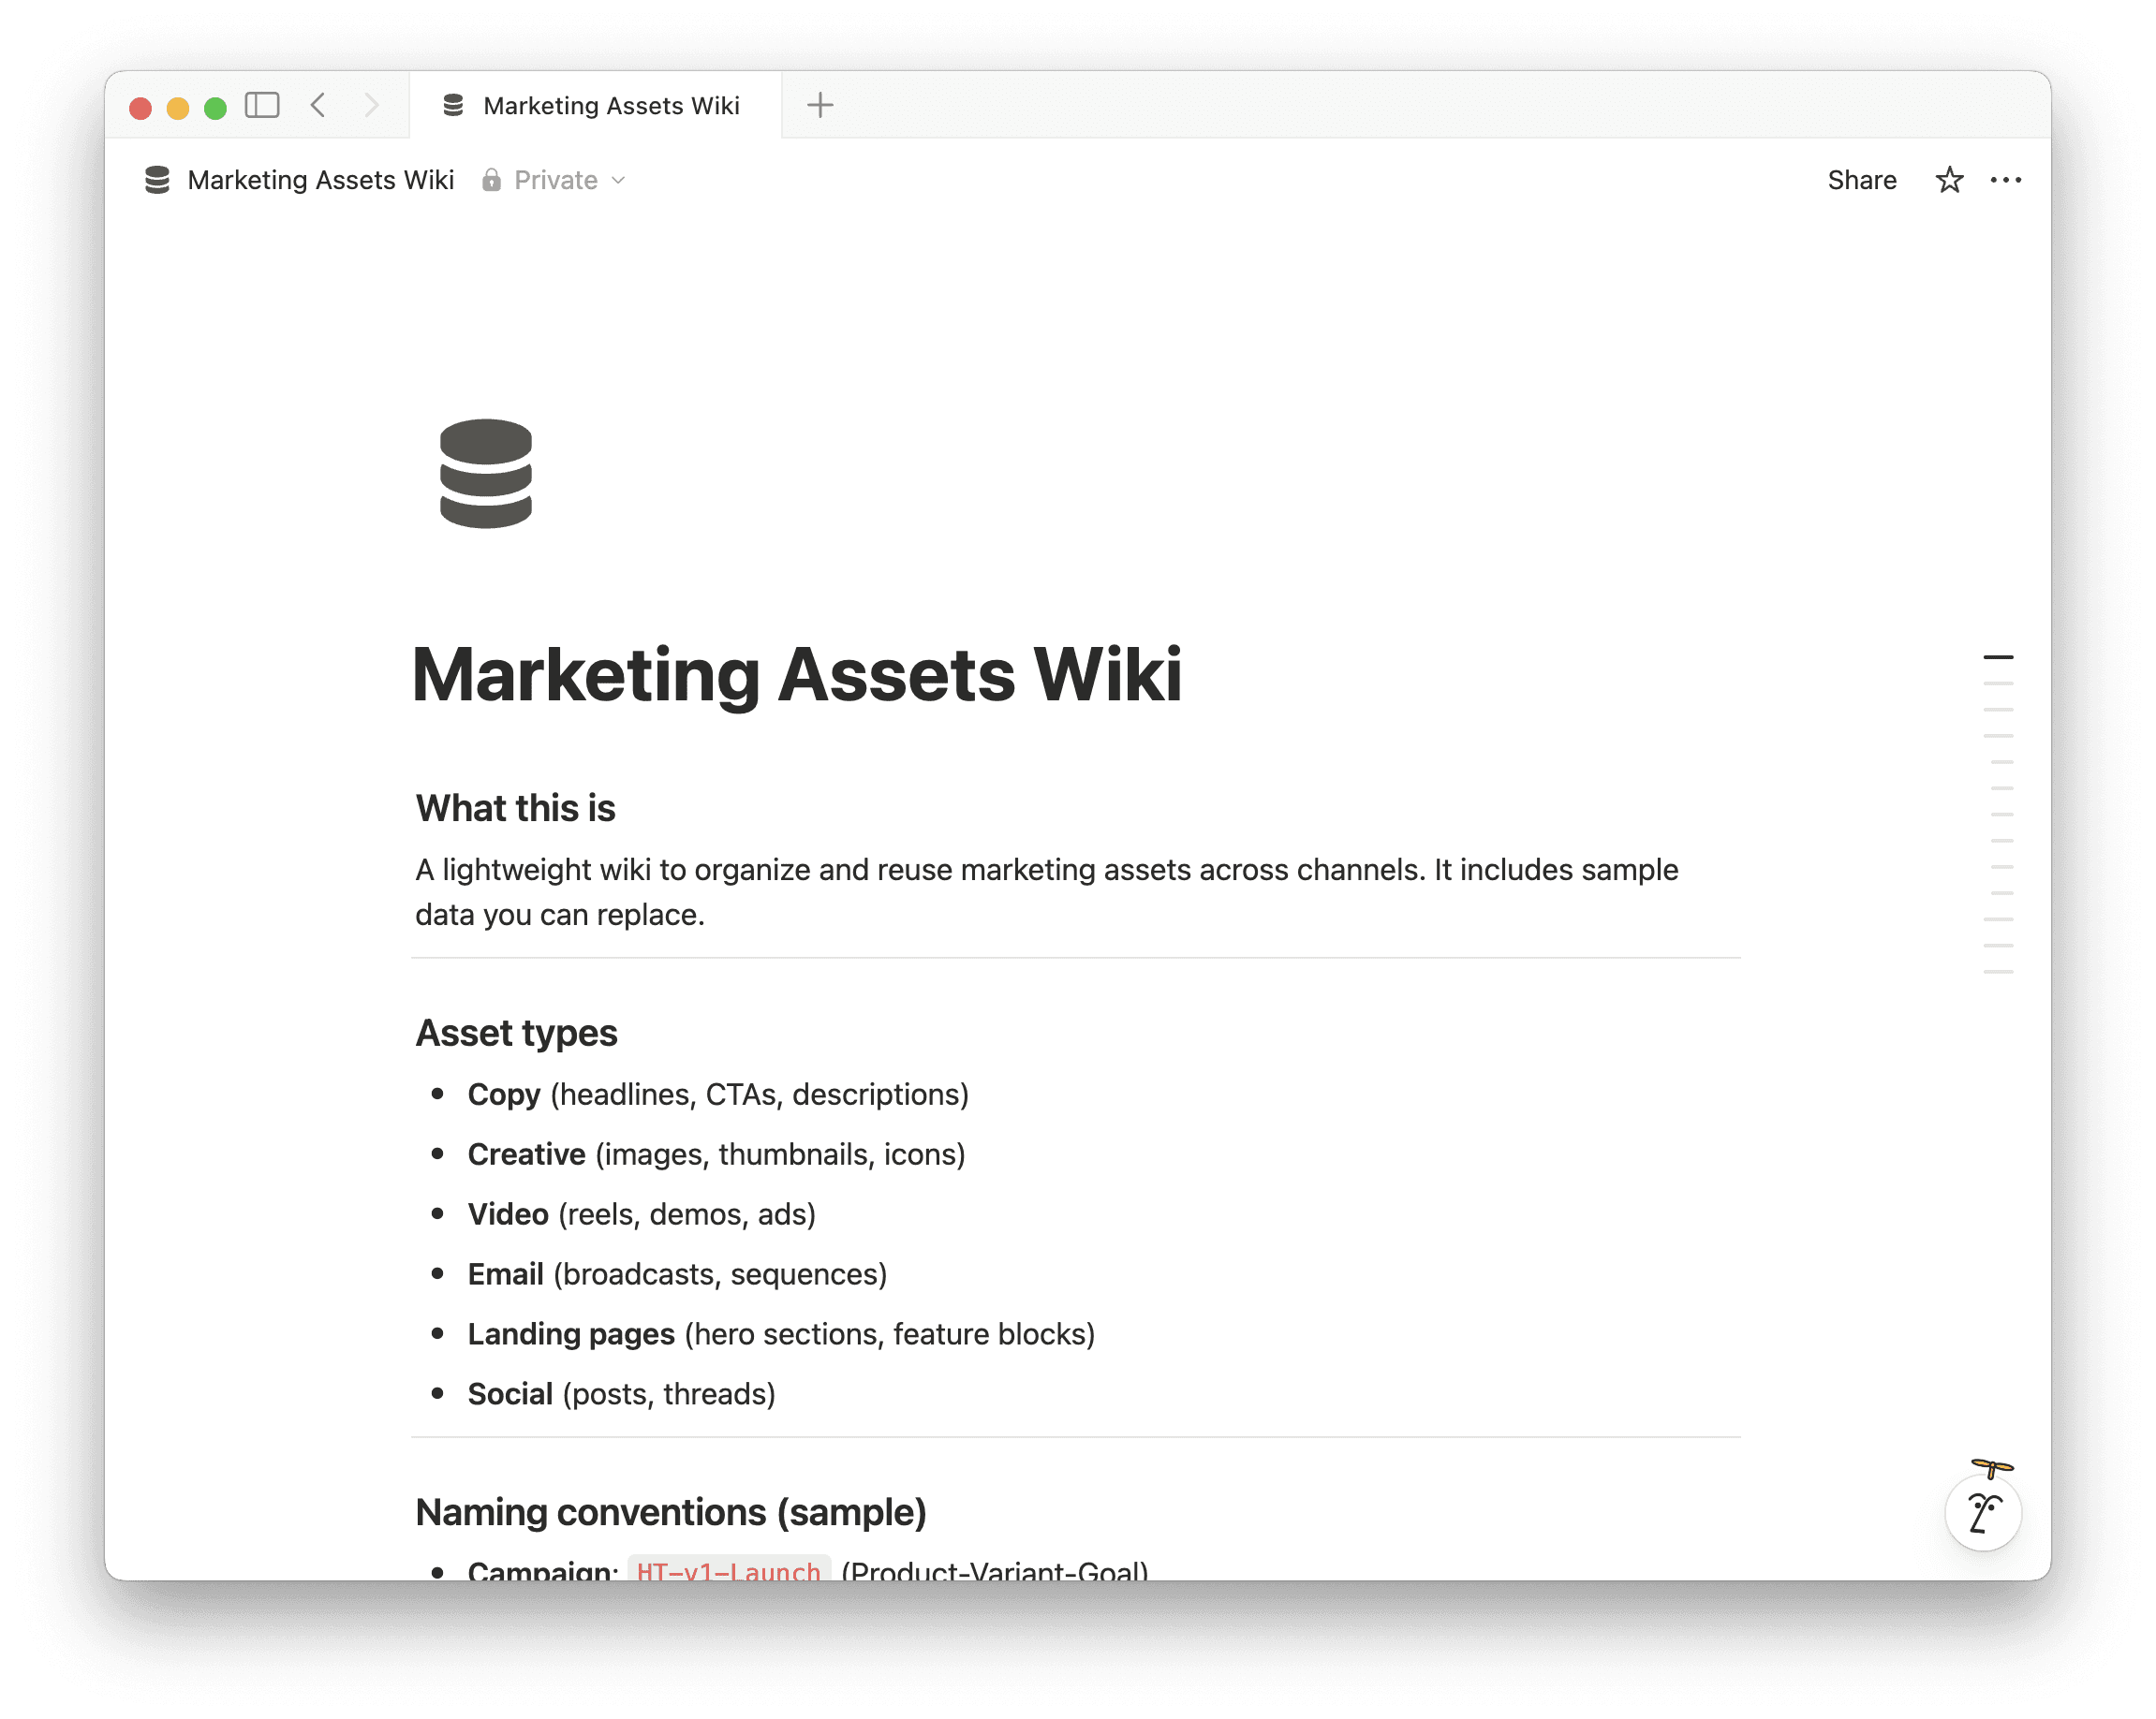
Task: Click the Private label in the header
Action: [x=555, y=180]
